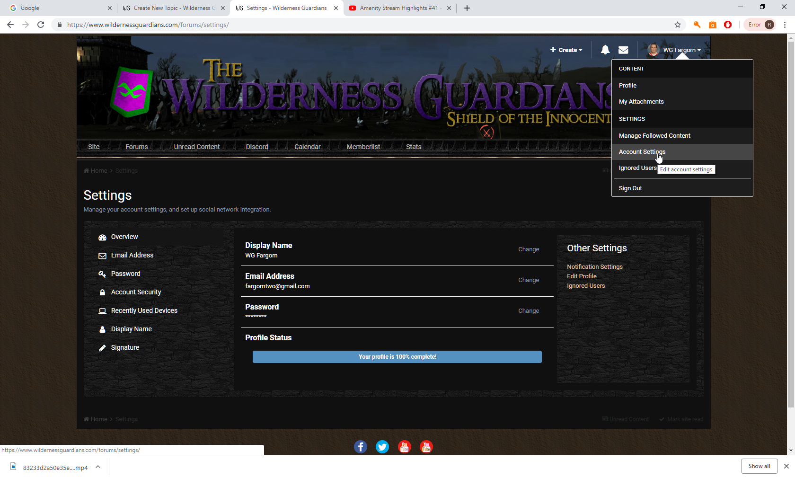
Task: Open the first YouTube footer icon
Action: click(405, 447)
